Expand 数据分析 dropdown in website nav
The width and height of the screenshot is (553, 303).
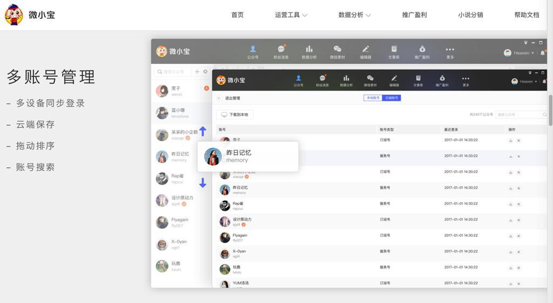coord(354,15)
